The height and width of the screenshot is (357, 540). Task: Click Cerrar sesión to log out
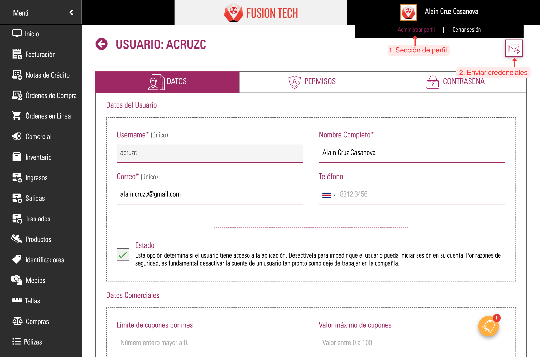(466, 30)
